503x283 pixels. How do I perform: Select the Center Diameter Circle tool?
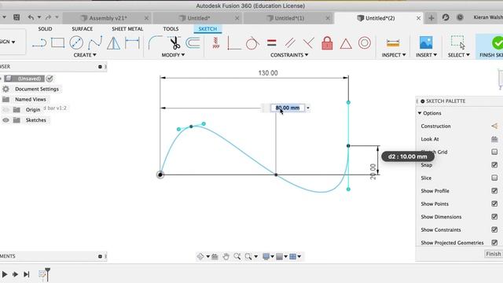coord(76,42)
